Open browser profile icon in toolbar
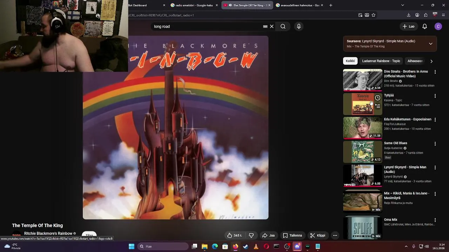Screen dimensions: 449x252 tap(417, 15)
